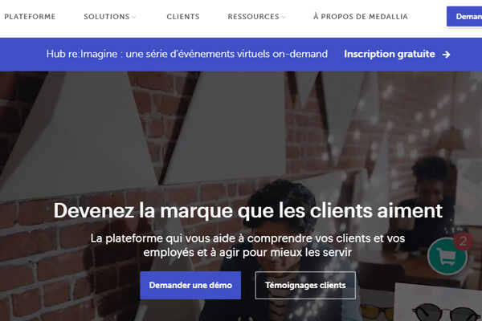This screenshot has height=321, width=482.
Task: Click the headline Devenez la marque que les clients aiment
Action: point(248,211)
